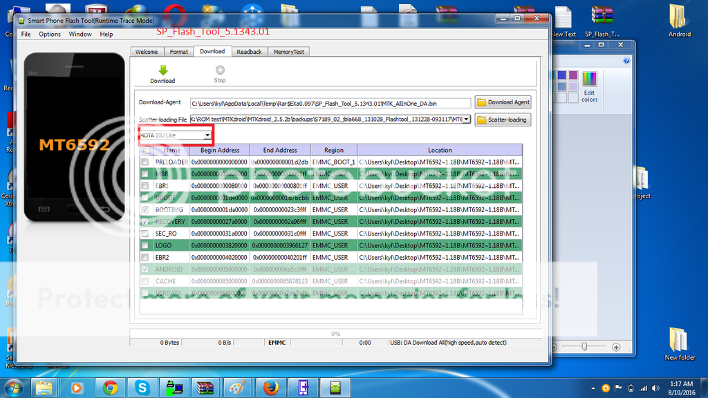Pick the magenta swatch in Paint window
Viewport: 708px width, 398px height.
pyautogui.click(x=573, y=75)
